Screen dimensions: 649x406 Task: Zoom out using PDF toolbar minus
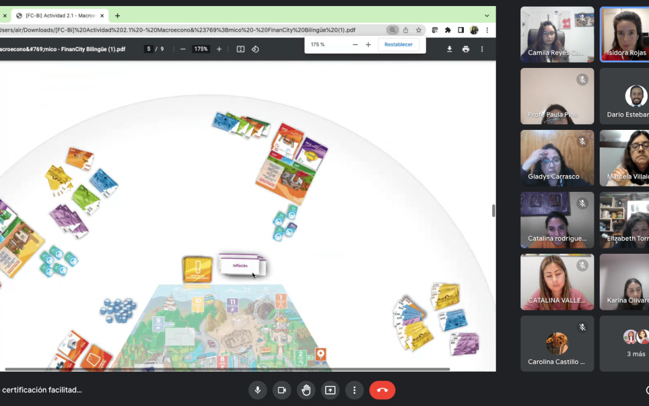(x=183, y=49)
